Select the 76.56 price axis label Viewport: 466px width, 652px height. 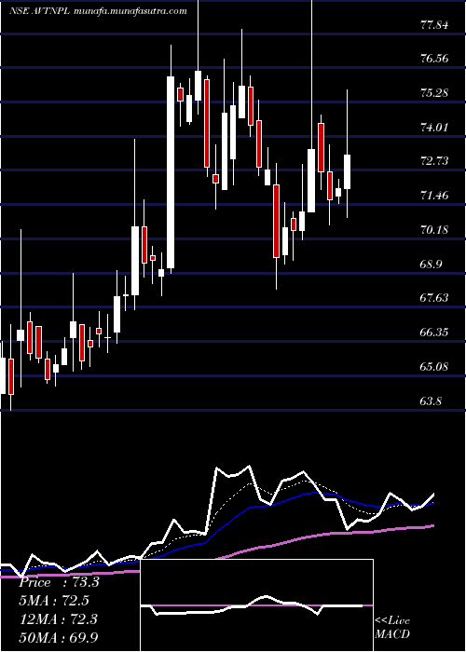tap(434, 59)
